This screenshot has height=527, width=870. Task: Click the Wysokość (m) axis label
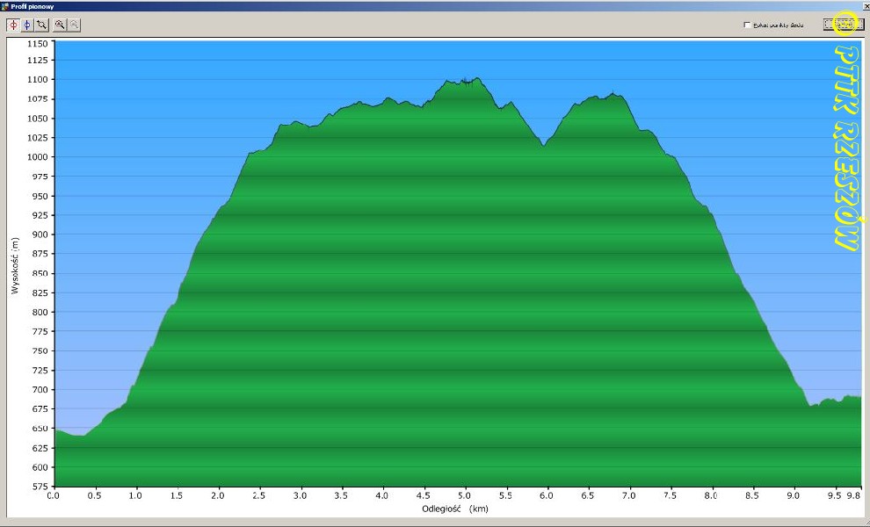pyautogui.click(x=15, y=264)
